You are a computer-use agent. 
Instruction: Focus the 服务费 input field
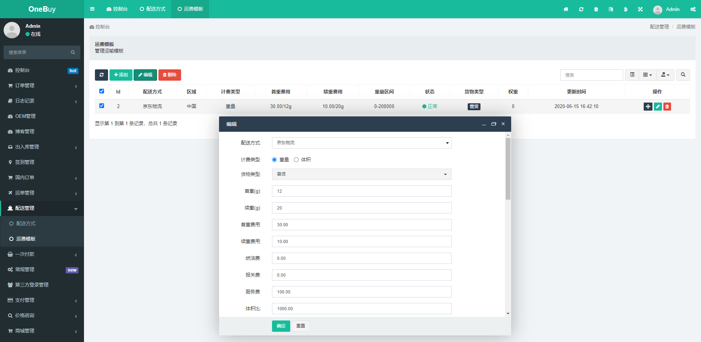[361, 292]
